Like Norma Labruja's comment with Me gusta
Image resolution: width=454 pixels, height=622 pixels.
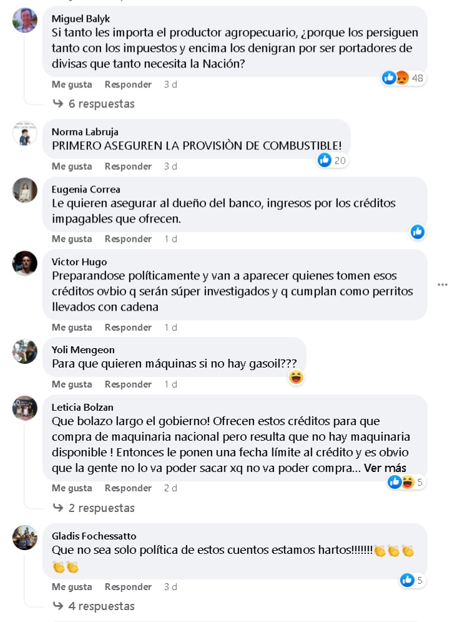[72, 166]
